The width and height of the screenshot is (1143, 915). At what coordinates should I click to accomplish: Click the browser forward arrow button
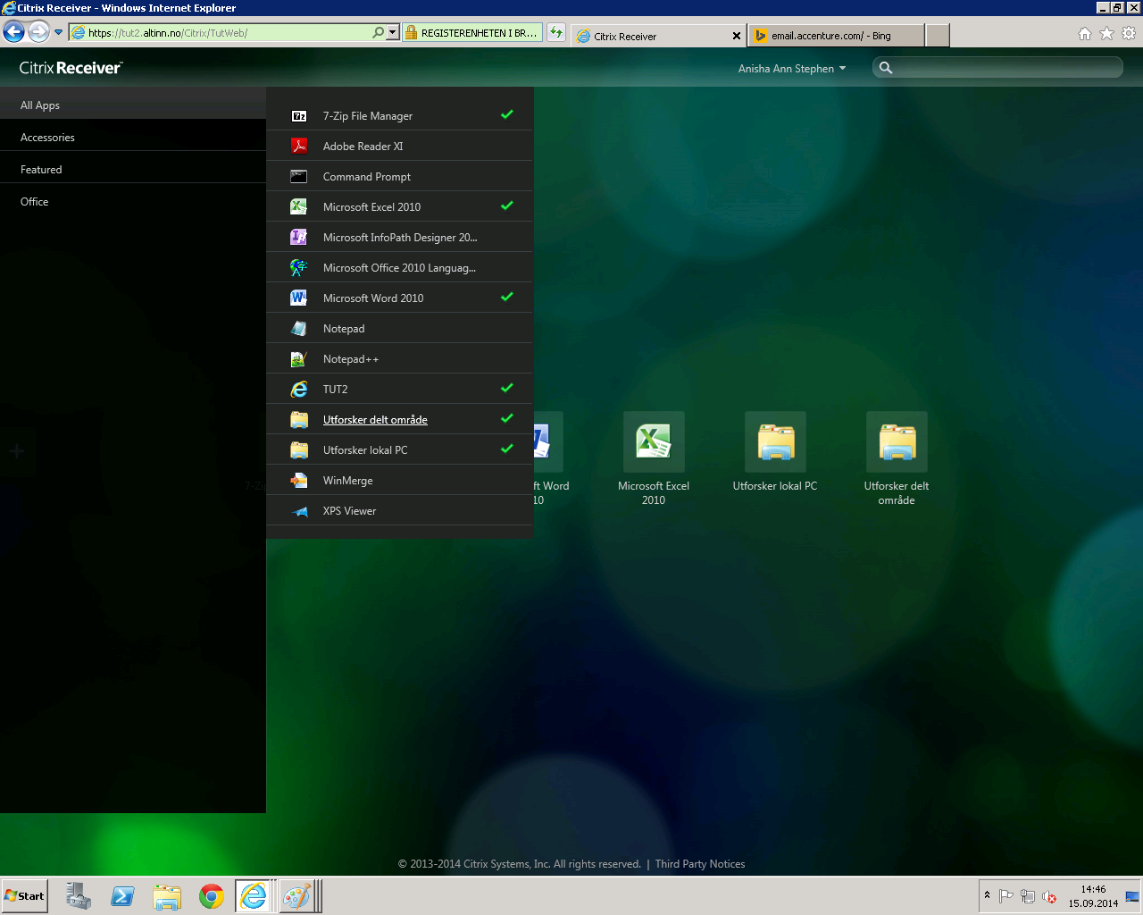tap(38, 32)
